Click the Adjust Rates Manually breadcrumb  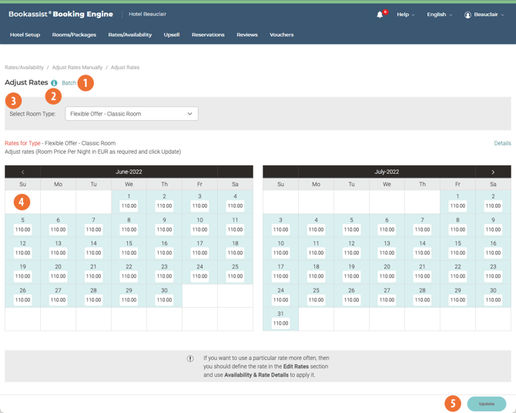(77, 68)
